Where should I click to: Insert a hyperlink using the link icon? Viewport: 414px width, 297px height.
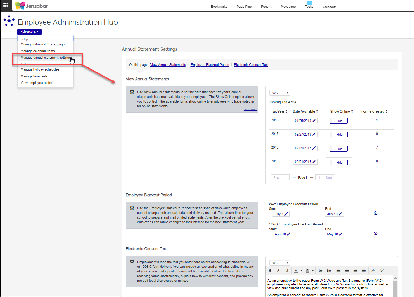(x=373, y=271)
